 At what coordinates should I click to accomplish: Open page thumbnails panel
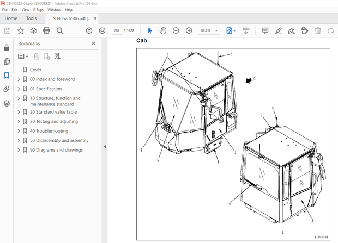click(x=7, y=61)
